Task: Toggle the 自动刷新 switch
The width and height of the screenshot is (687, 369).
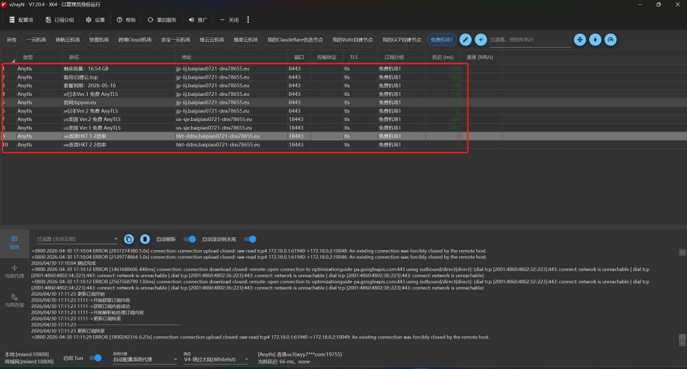Action: point(189,239)
